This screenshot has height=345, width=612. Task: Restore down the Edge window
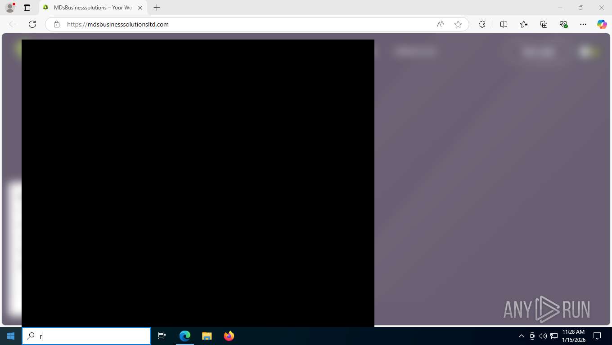point(581,8)
